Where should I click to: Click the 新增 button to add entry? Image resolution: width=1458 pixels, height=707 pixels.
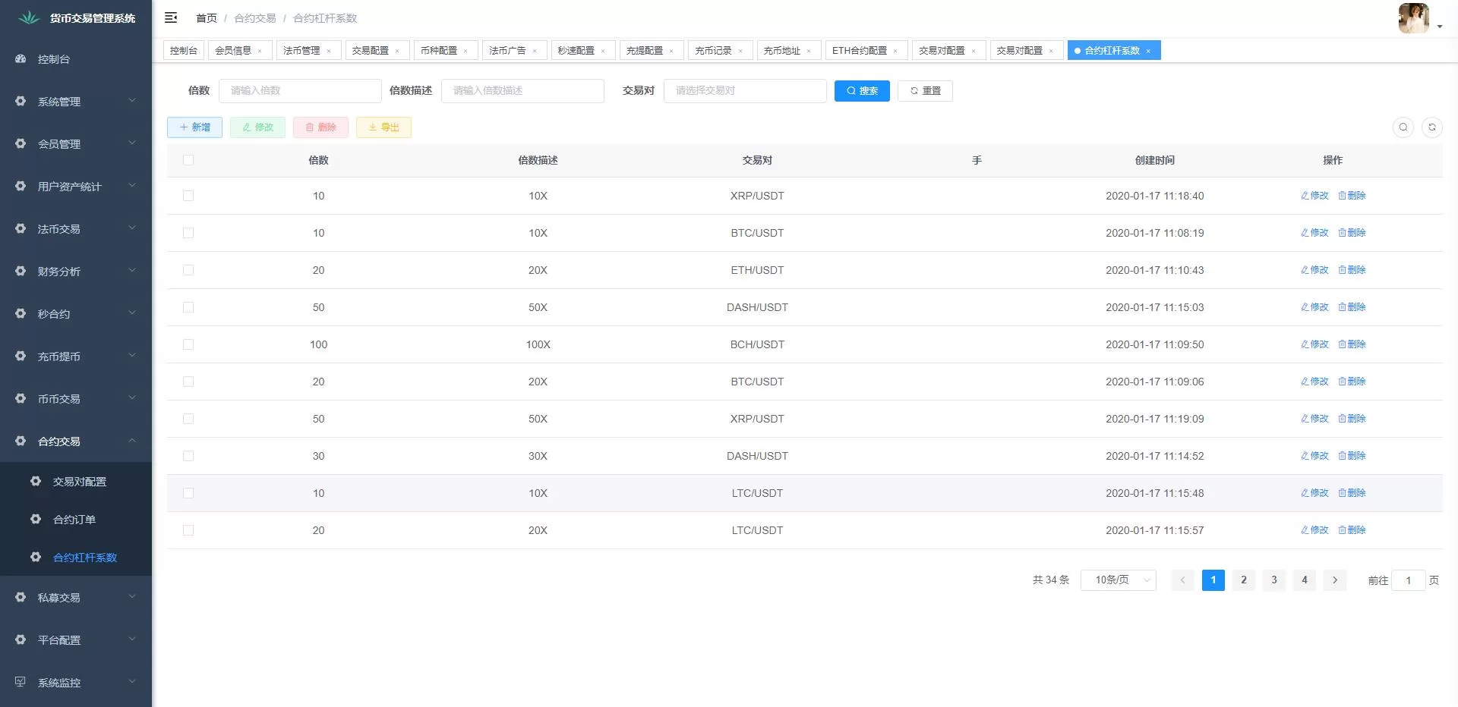(x=194, y=127)
